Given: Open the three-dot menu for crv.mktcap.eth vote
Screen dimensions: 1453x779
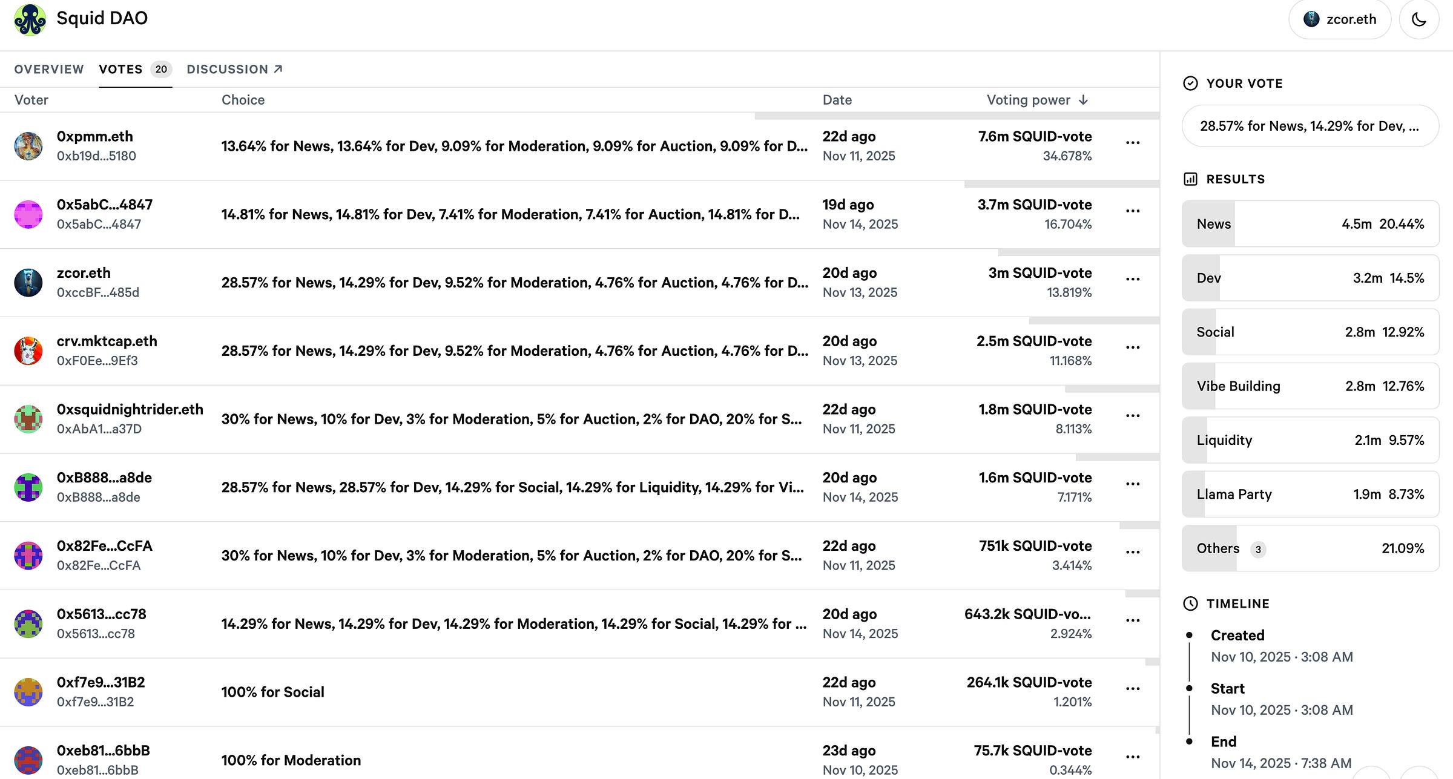Looking at the screenshot, I should 1132,347.
